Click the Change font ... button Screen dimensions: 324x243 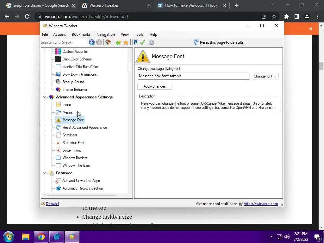pos(265,76)
